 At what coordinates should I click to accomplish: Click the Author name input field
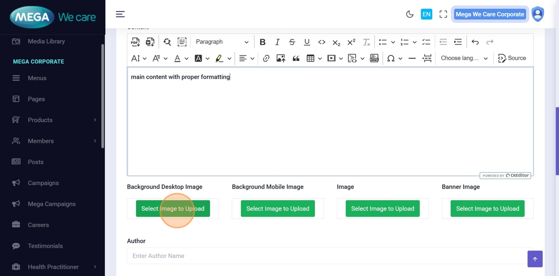click(x=327, y=256)
